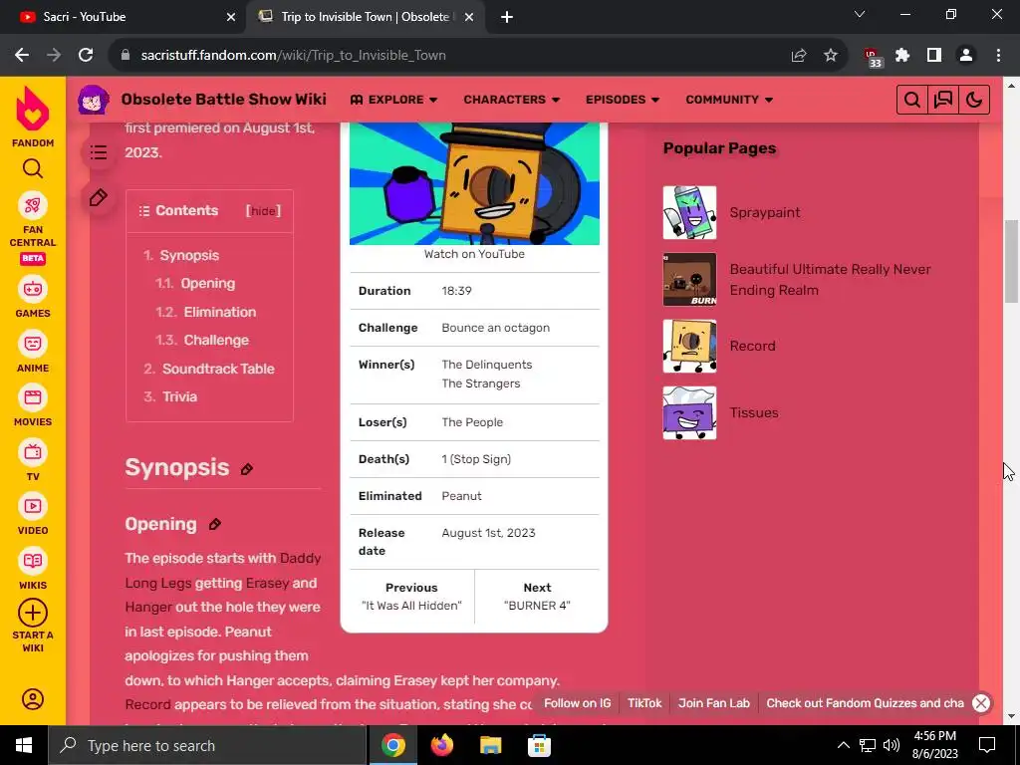Toggle the Chrome side panel icon
The height and width of the screenshot is (765, 1020).
coord(934,56)
